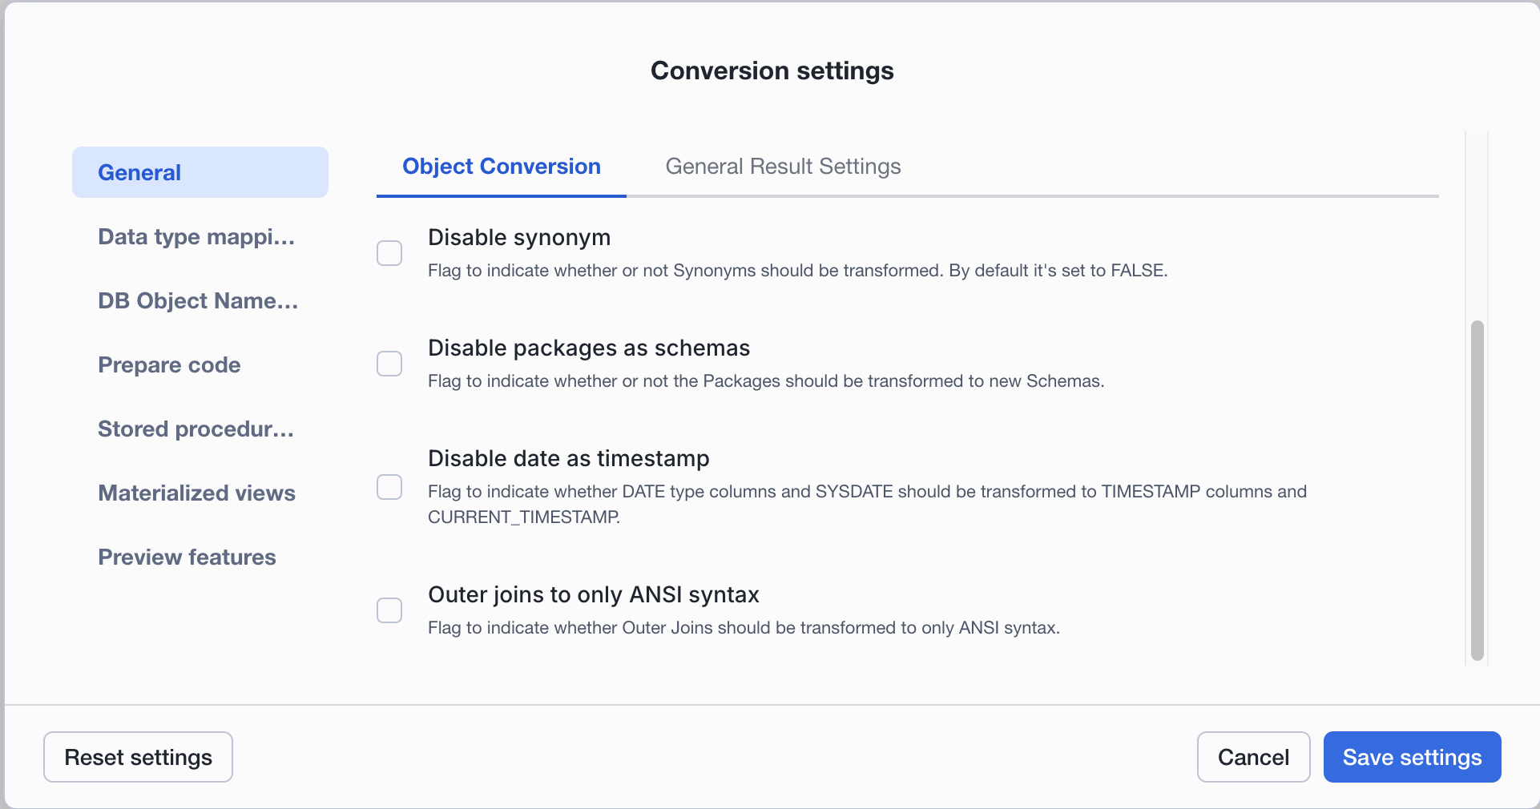Image resolution: width=1540 pixels, height=809 pixels.
Task: Click the scrollbar thumb on the right
Action: point(1478,489)
